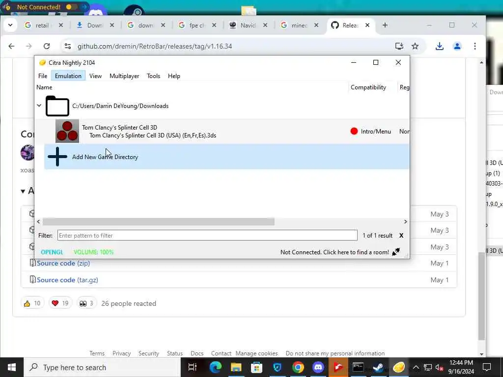The height and width of the screenshot is (377, 503).
Task: Click the muted volume tray icon
Action: (439, 367)
